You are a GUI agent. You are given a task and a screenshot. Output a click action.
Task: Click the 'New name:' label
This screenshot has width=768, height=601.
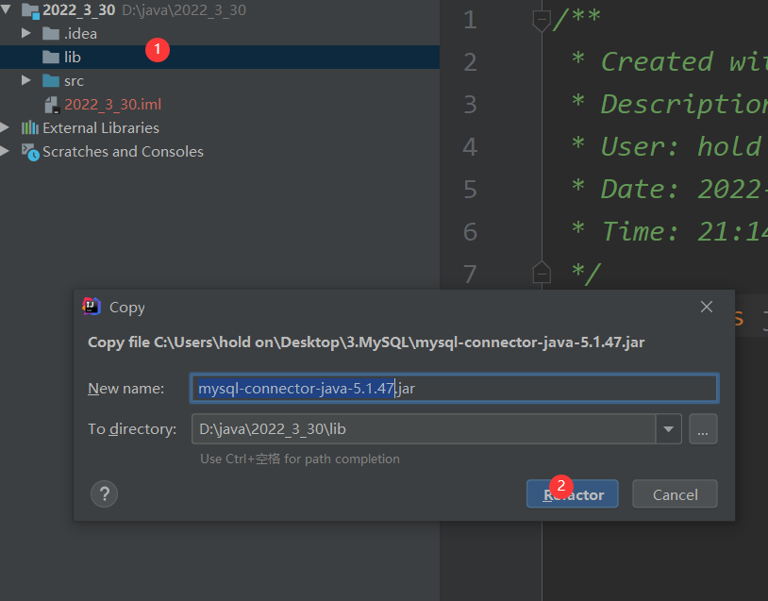point(125,389)
